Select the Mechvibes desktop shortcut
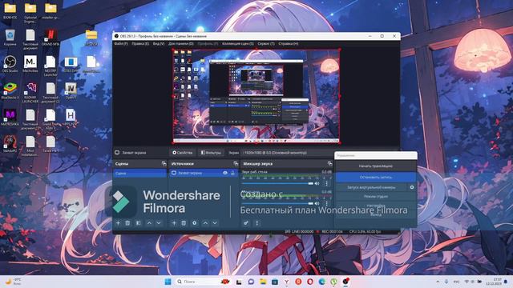Image resolution: width=513 pixels, height=288 pixels. pyautogui.click(x=30, y=64)
